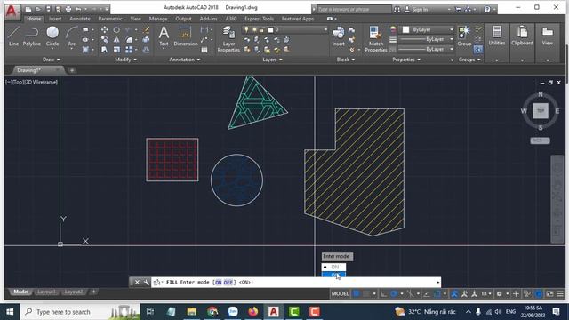Toggle object snap in status bar
The image size is (569, 320).
(x=437, y=293)
